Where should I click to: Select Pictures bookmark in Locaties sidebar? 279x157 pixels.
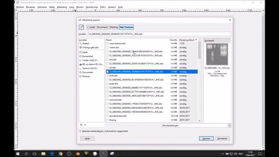click(x=86, y=76)
